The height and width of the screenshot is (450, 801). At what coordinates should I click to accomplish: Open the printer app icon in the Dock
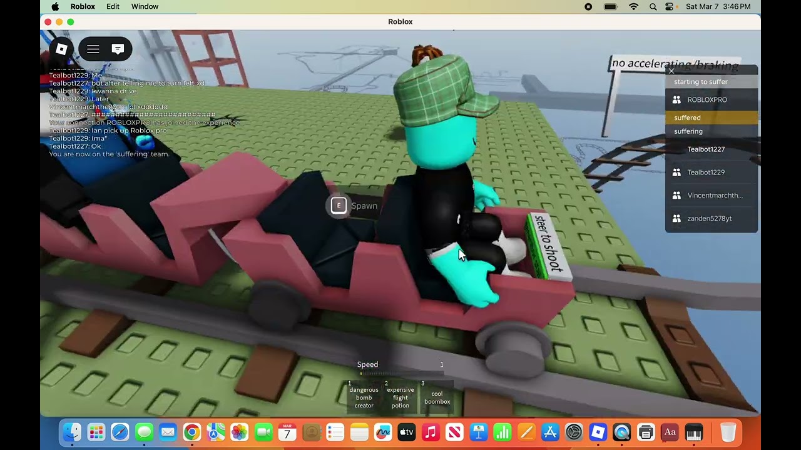click(646, 432)
